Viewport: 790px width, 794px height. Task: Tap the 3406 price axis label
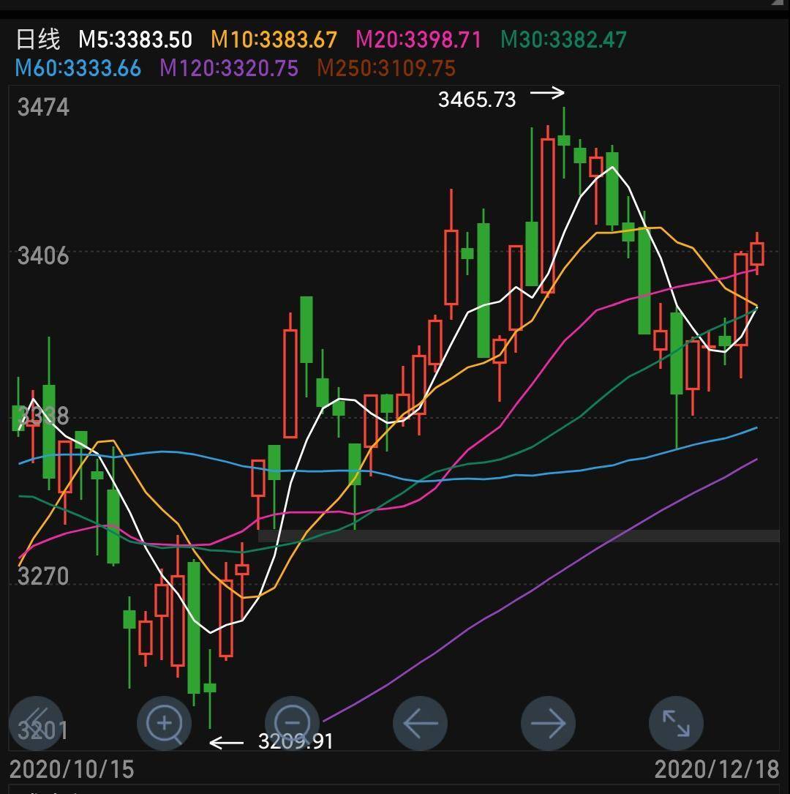[x=43, y=255]
